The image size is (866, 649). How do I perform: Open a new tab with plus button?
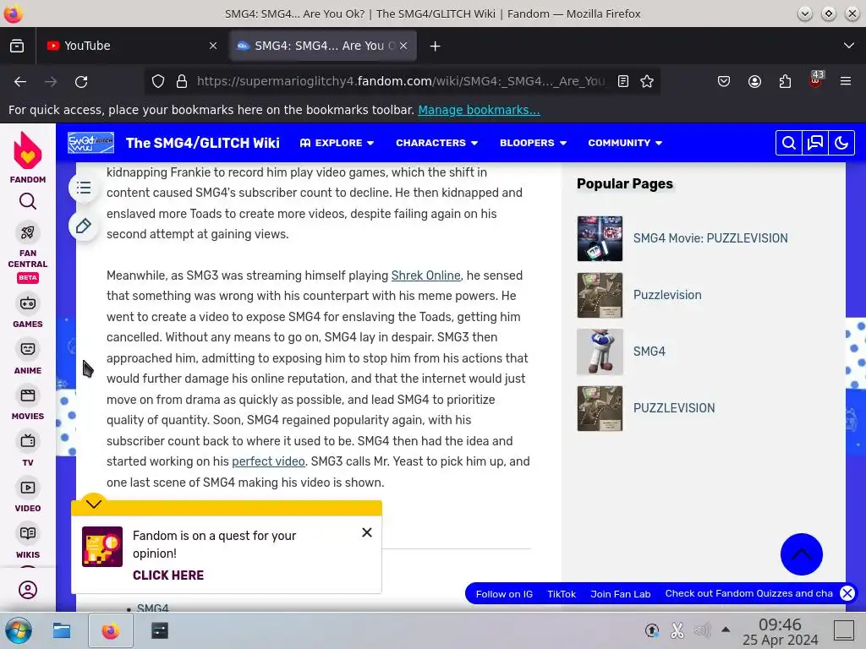(x=436, y=46)
